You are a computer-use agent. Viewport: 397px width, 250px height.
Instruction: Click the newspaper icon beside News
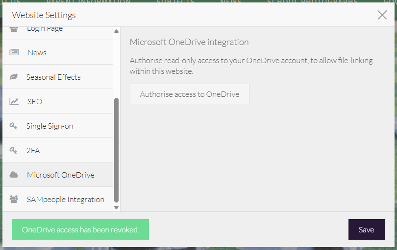tap(14, 52)
